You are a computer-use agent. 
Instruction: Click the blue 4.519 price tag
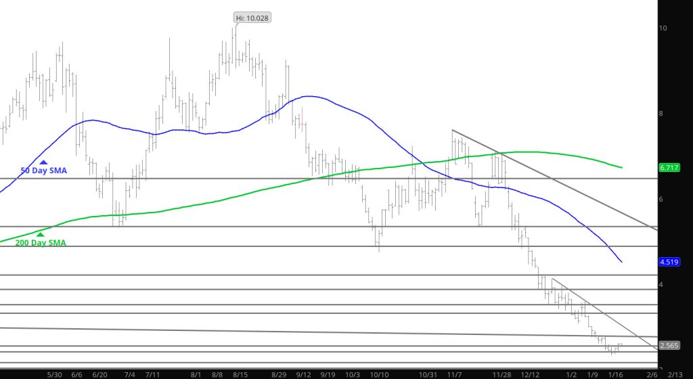pos(669,261)
